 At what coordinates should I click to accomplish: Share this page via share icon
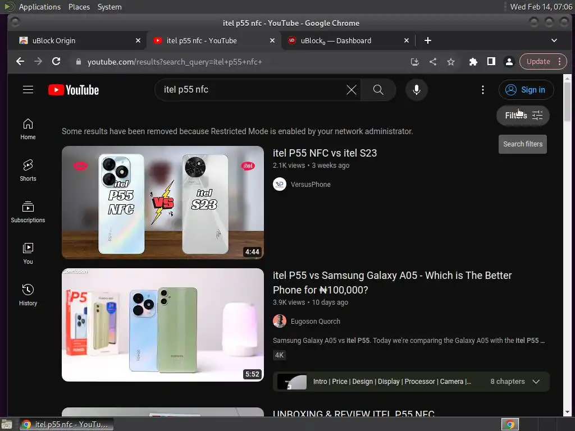click(433, 62)
